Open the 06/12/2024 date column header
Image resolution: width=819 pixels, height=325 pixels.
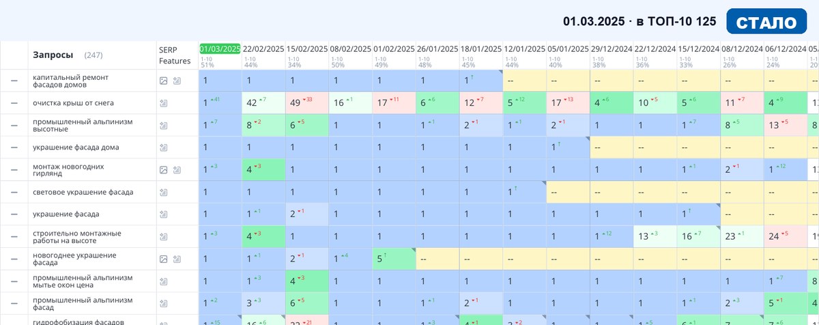(x=786, y=49)
